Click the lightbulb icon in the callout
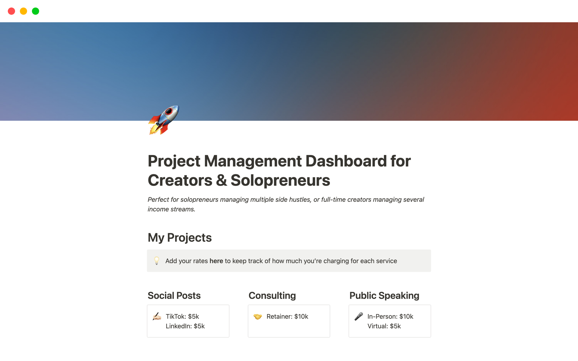 pyautogui.click(x=157, y=261)
